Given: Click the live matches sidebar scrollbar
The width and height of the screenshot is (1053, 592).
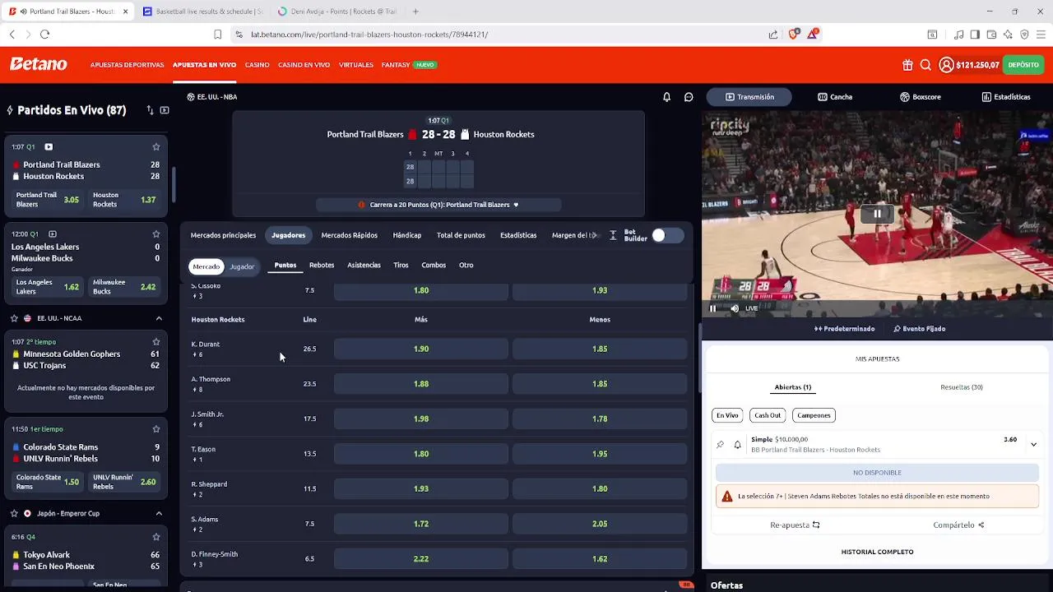Looking at the screenshot, I should (x=174, y=185).
